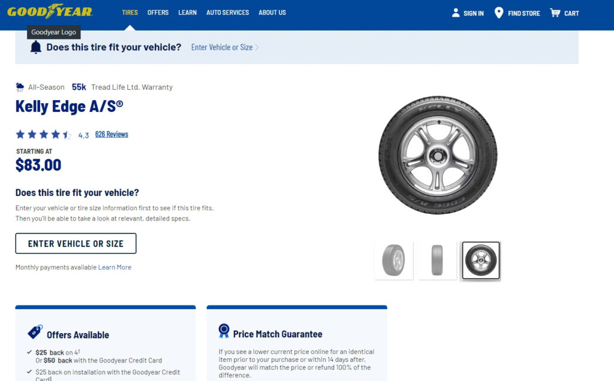The height and width of the screenshot is (381, 614).
Task: Select the angled tire view thumbnail
Action: coord(394,261)
